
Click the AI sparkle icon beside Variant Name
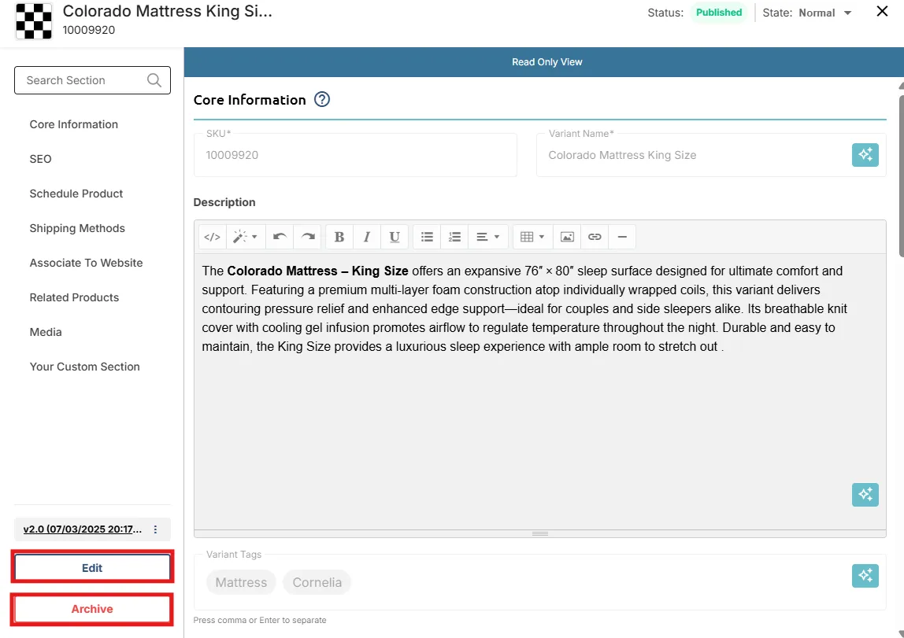[865, 155]
